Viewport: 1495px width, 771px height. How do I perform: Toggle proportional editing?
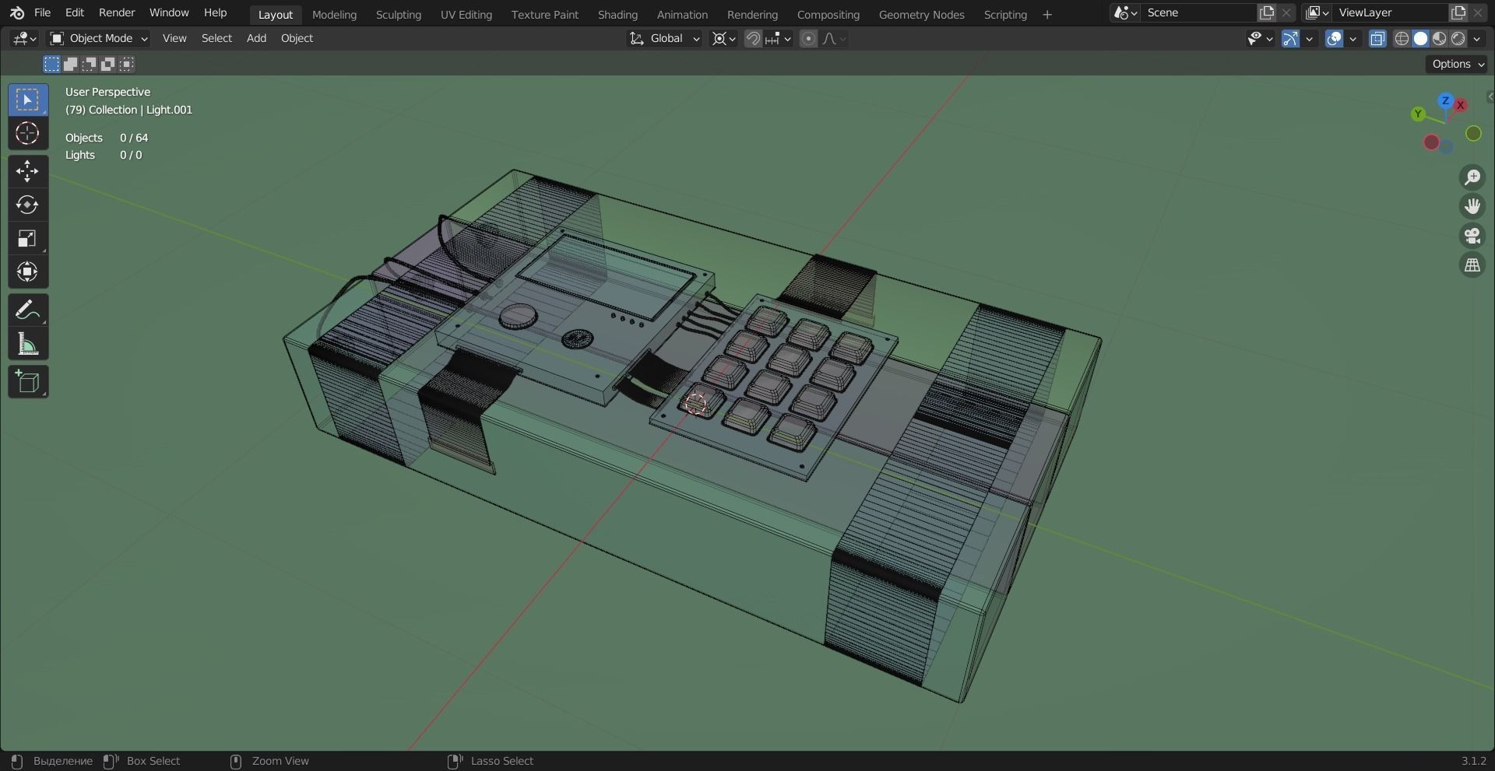[x=808, y=38]
